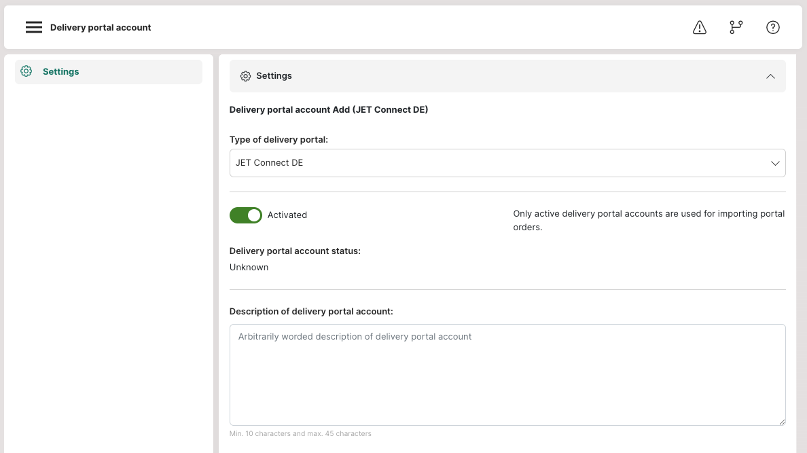807x453 pixels.
Task: Click the Delivery portal account Add heading
Action: click(x=328, y=109)
